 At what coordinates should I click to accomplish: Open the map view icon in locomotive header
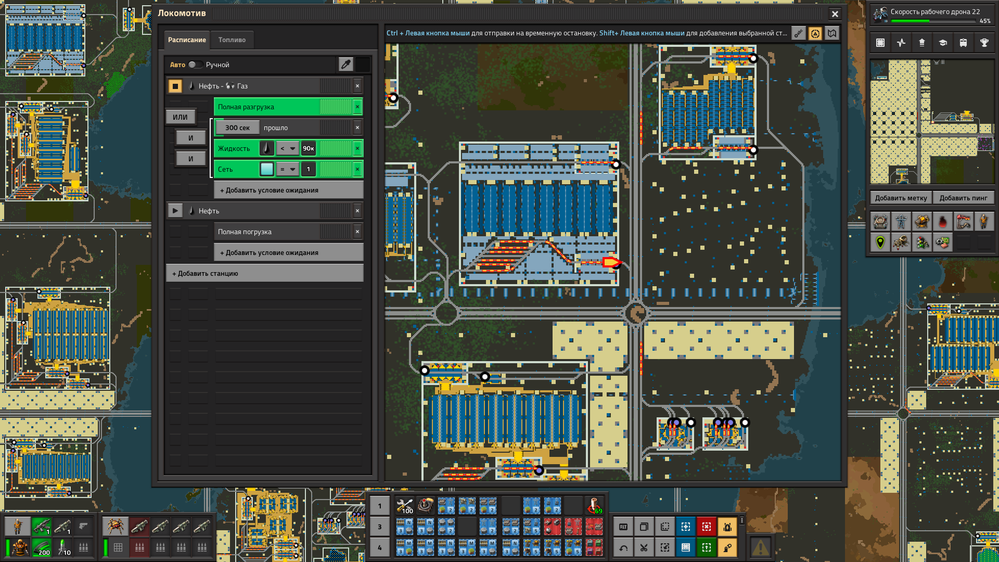pyautogui.click(x=832, y=33)
